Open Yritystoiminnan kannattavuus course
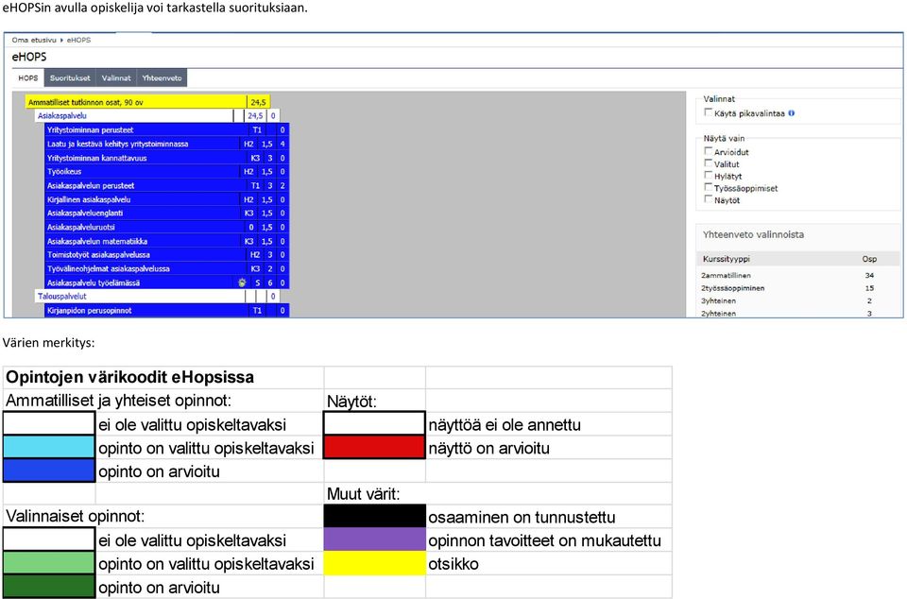 pos(167,158)
